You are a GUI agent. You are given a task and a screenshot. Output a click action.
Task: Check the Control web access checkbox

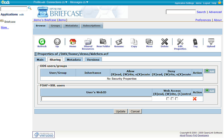pyautogui.click(x=177, y=99)
